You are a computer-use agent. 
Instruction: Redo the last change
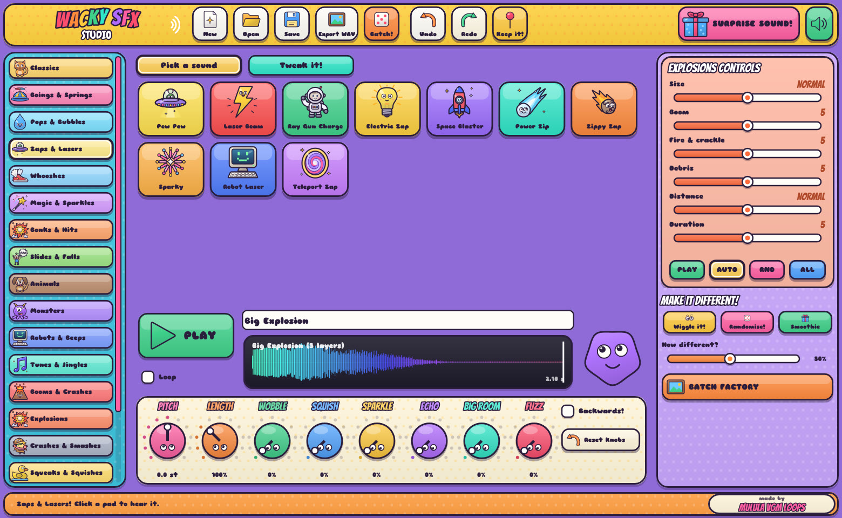pyautogui.click(x=469, y=24)
